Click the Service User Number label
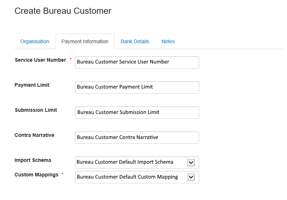 pyautogui.click(x=40, y=60)
